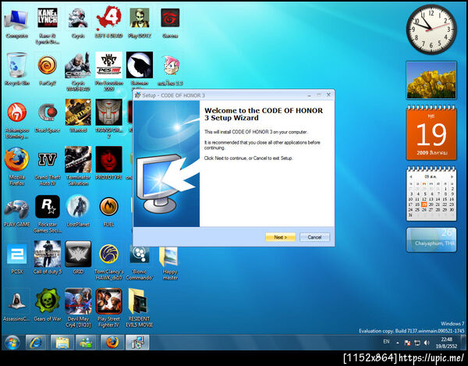
Task: Open the Windows Start orb
Action: pyautogui.click(x=12, y=343)
